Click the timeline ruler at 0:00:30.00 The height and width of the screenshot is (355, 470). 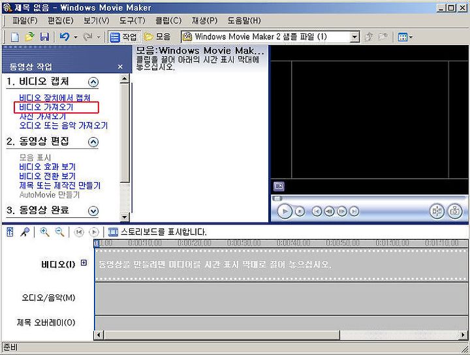243,243
